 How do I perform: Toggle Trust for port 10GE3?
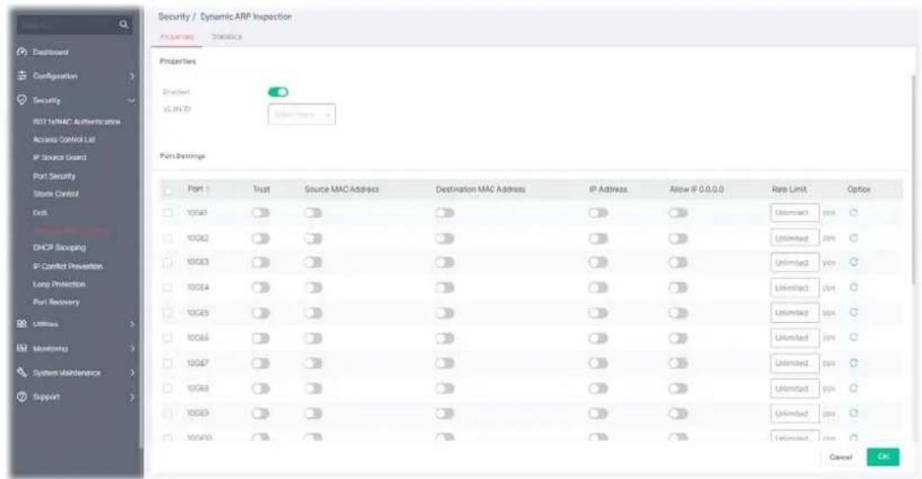(x=260, y=262)
